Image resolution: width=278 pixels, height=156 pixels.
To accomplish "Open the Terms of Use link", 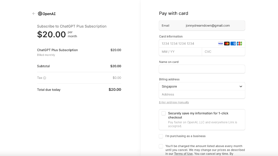I will 183,154.
